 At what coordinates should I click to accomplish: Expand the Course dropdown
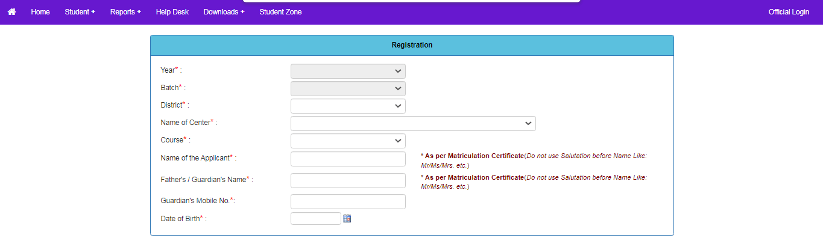pyautogui.click(x=348, y=141)
